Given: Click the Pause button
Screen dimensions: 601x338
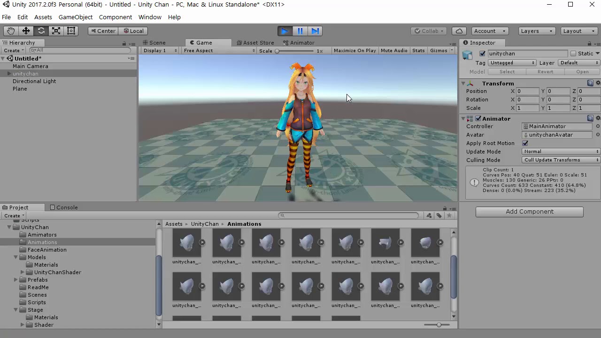Looking at the screenshot, I should point(300,31).
